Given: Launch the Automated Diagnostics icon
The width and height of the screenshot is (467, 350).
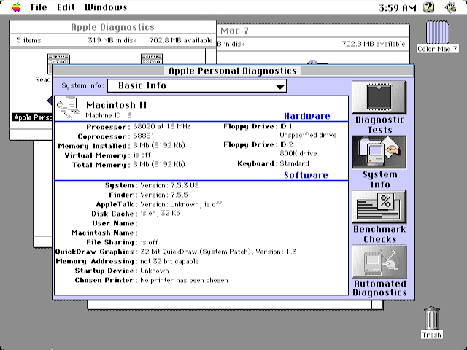Looking at the screenshot, I should [379, 262].
